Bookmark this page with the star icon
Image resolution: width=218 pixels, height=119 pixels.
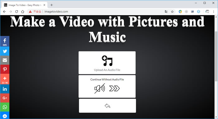(x=172, y=12)
